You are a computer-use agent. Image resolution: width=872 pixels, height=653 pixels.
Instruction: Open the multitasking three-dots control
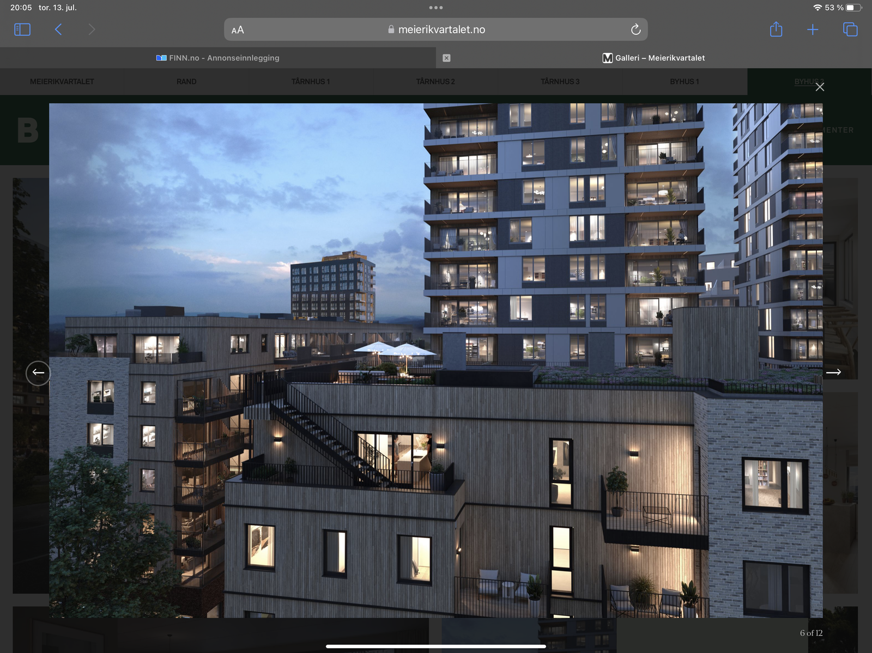tap(436, 8)
